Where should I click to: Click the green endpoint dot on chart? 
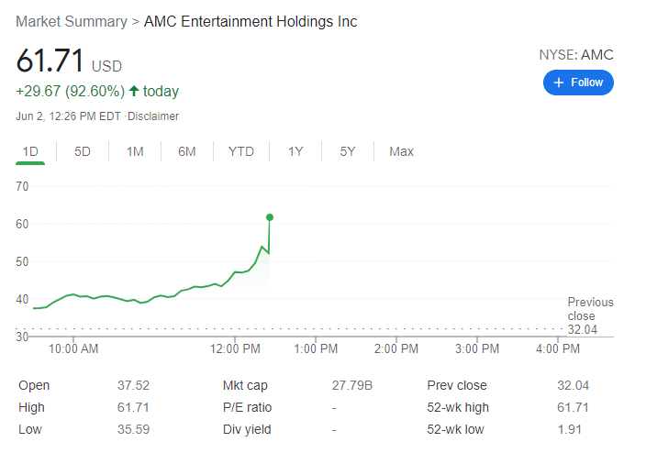click(x=270, y=217)
